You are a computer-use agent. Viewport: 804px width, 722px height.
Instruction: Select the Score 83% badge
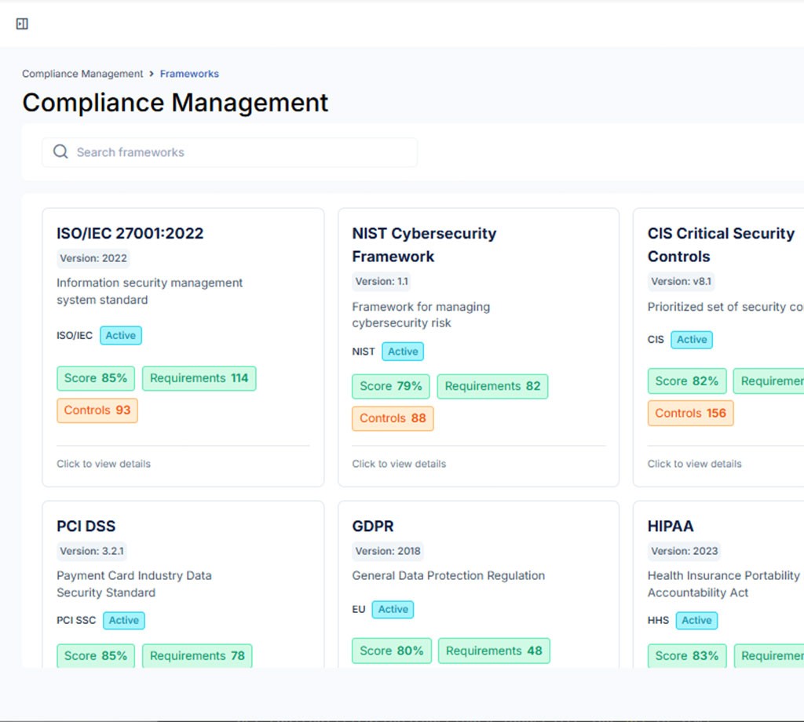coord(687,656)
